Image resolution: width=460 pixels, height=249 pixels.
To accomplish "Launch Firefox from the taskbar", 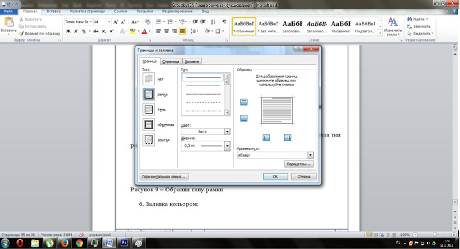I will [x=64, y=243].
